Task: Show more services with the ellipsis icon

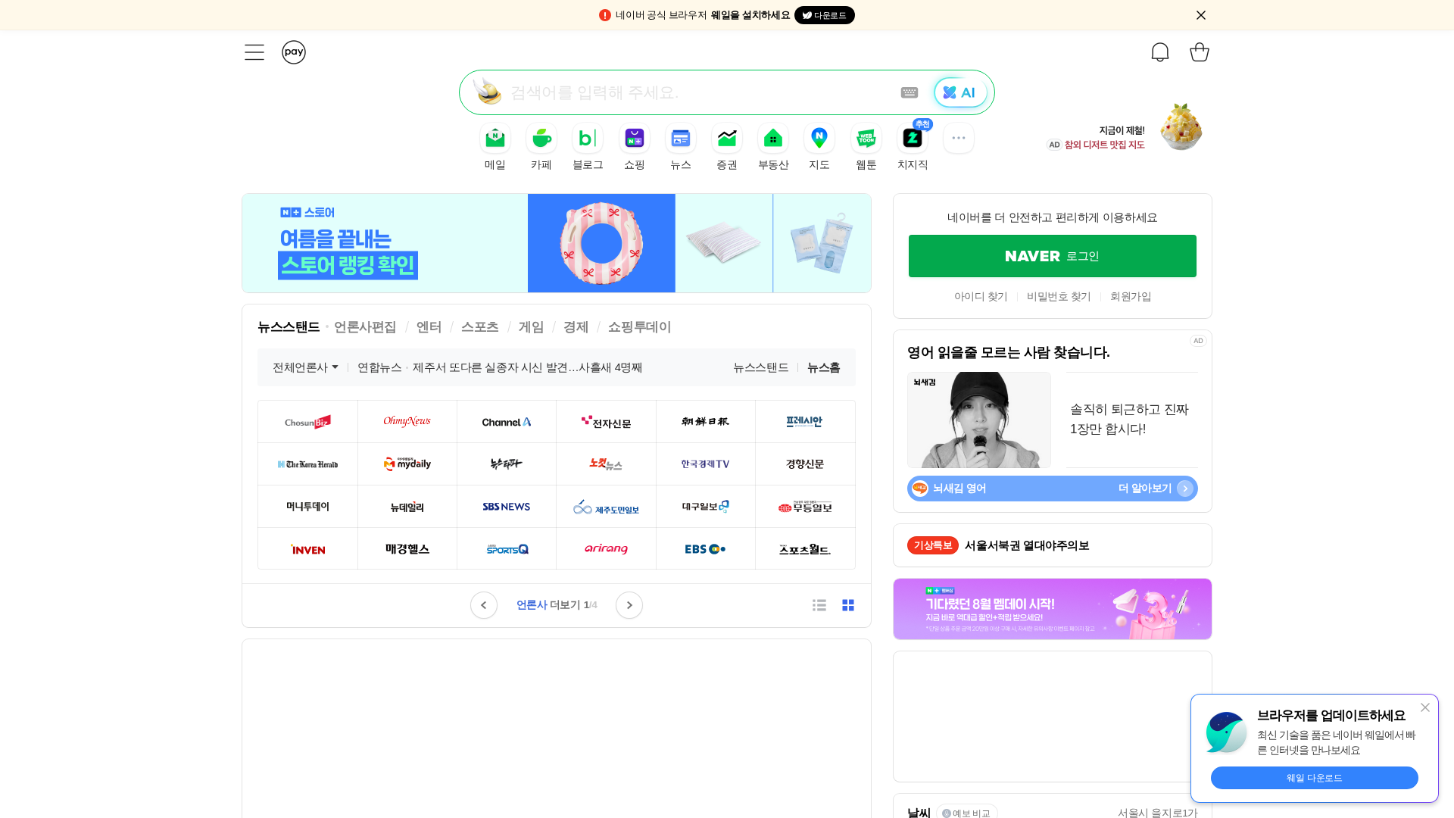Action: (959, 139)
